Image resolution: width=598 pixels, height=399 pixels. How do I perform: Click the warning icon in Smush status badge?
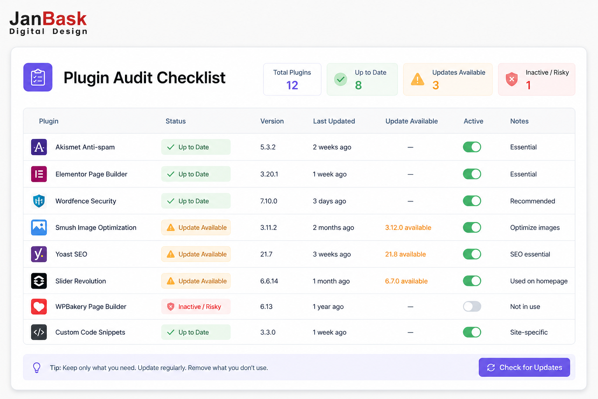tap(171, 228)
